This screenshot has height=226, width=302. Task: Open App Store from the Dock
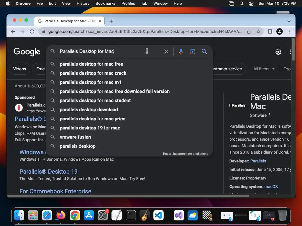(x=89, y=215)
